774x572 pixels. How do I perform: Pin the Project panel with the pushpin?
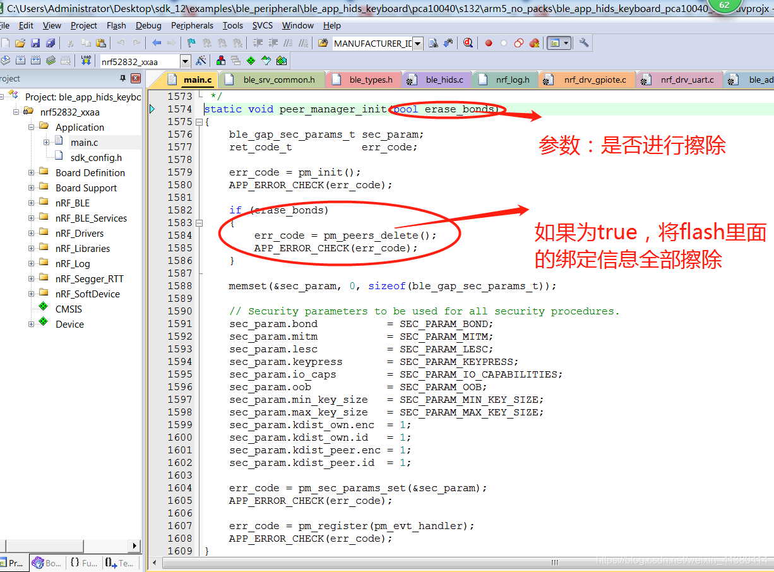coord(122,78)
